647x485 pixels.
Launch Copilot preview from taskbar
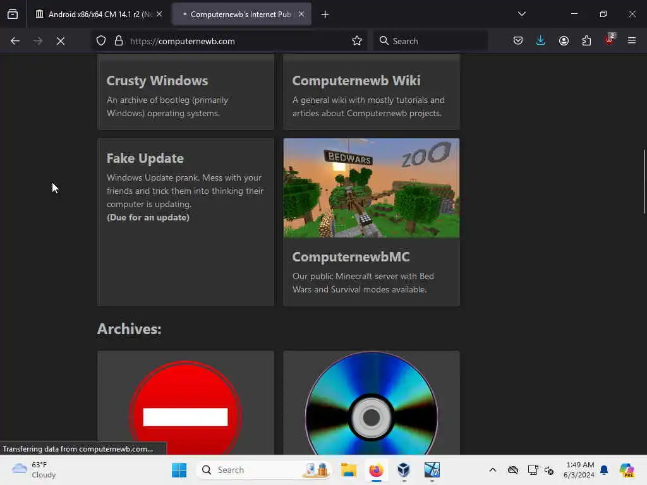coord(626,470)
